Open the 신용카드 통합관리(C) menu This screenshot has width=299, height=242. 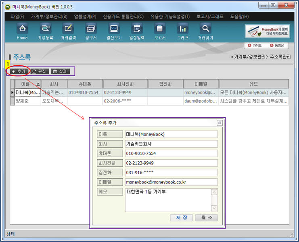(123, 17)
